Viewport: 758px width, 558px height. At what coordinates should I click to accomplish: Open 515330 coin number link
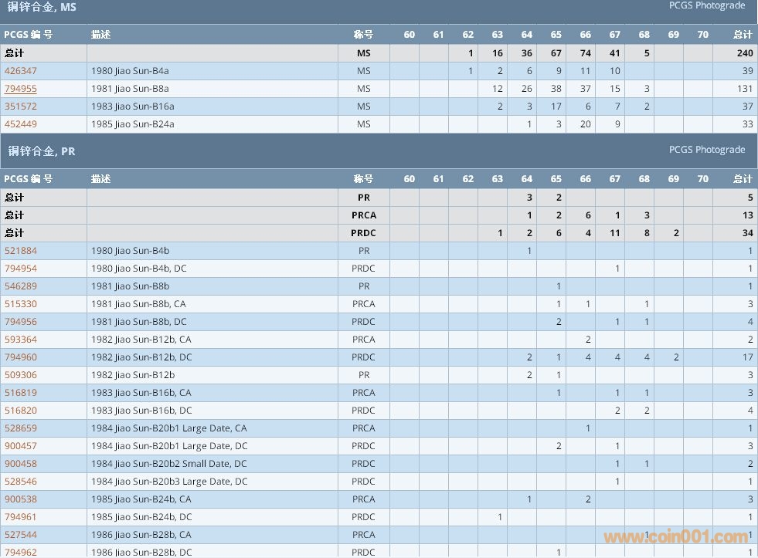(x=21, y=304)
